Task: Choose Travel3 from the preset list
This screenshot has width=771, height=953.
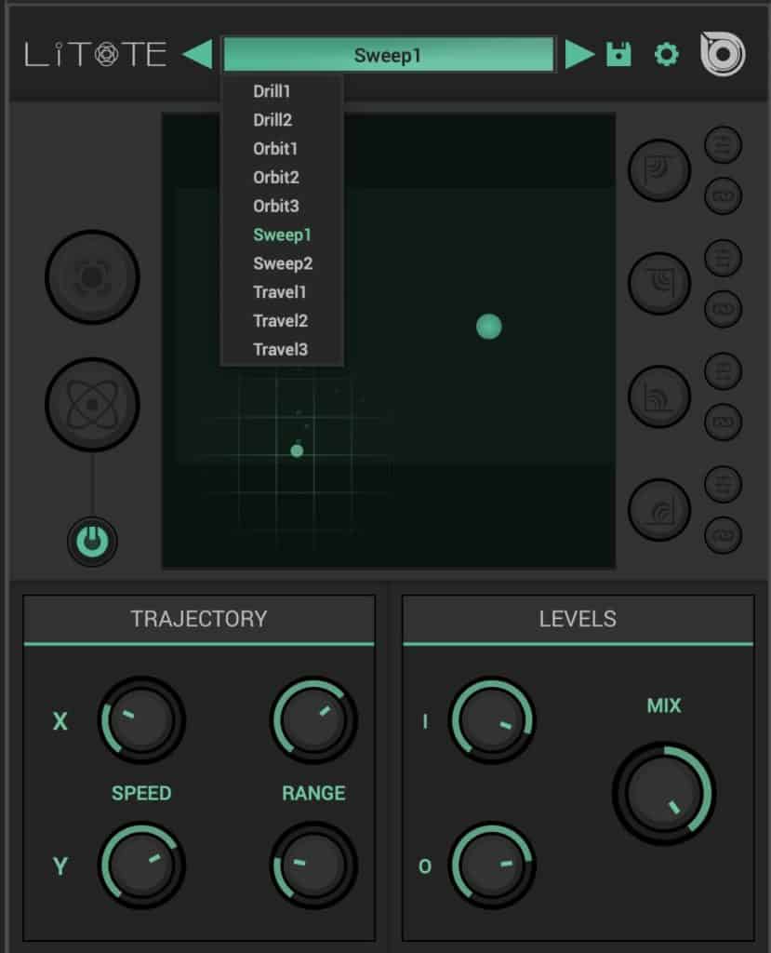Action: [x=282, y=349]
